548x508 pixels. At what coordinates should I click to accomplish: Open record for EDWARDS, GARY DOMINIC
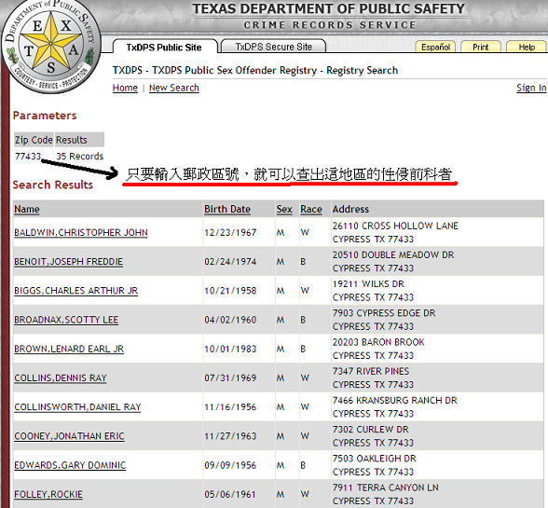click(x=70, y=465)
